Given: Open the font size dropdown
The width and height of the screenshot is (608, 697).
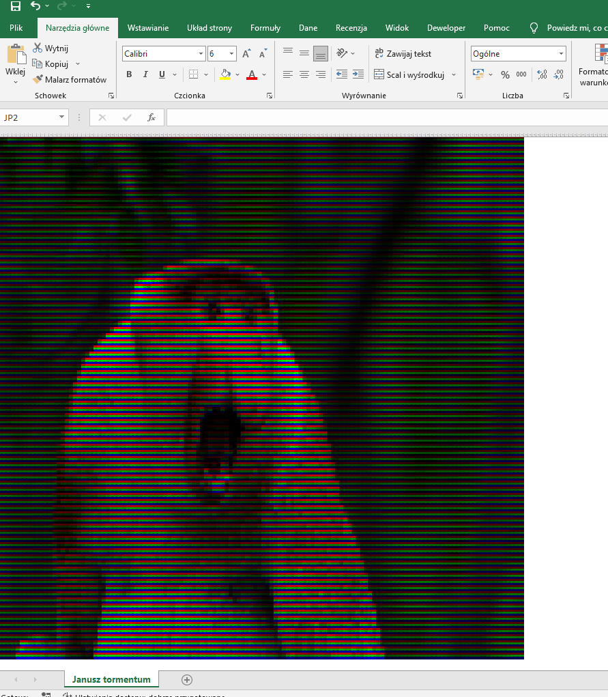Looking at the screenshot, I should pyautogui.click(x=231, y=54).
